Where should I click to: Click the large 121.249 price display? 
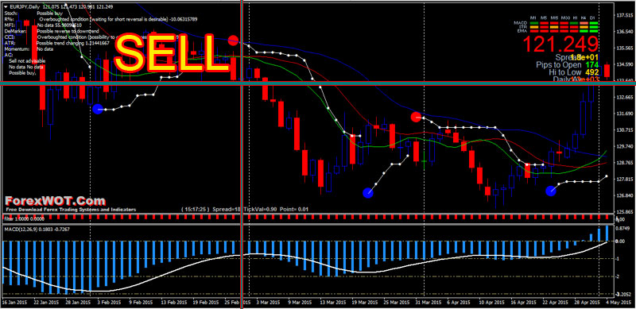[560, 44]
